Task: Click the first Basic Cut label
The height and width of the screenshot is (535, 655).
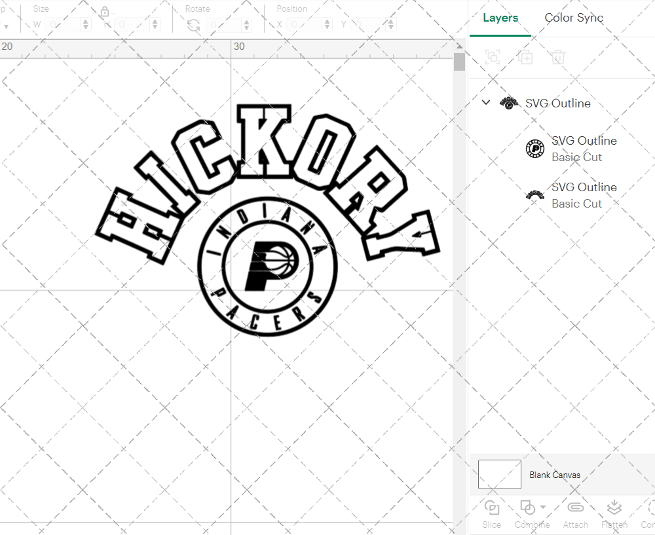Action: 576,157
